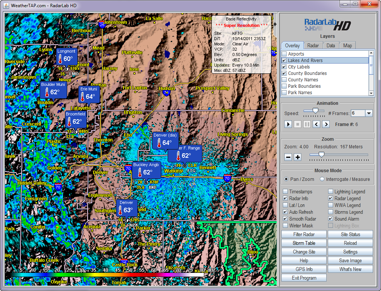Click Exit Program

(304, 278)
